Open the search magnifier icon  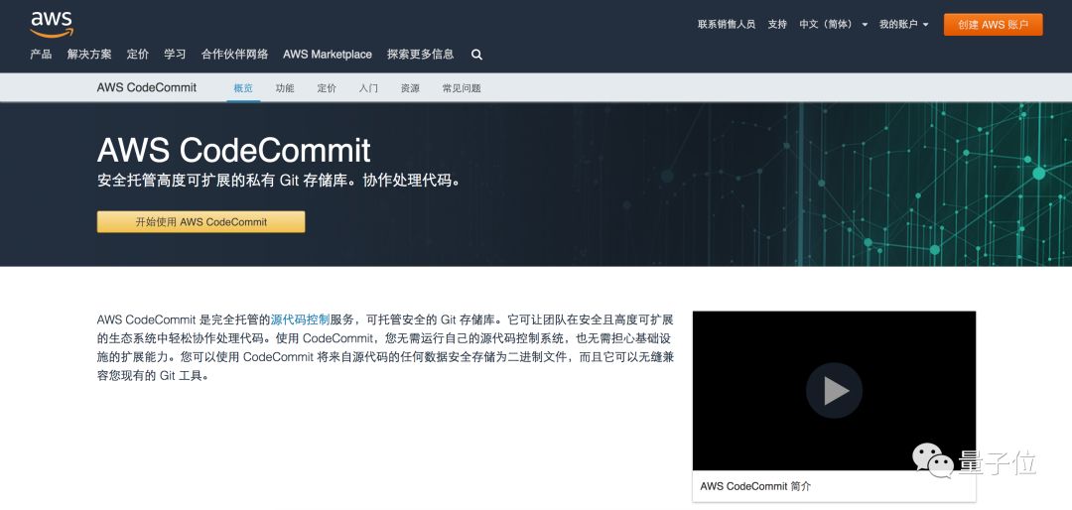coord(477,55)
